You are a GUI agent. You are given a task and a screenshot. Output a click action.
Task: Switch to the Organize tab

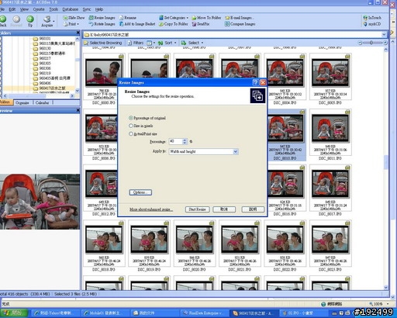click(22, 102)
